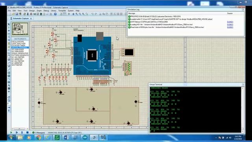Click the Rotate clockwise icon
Screen dimensions: 252x142
9,97
